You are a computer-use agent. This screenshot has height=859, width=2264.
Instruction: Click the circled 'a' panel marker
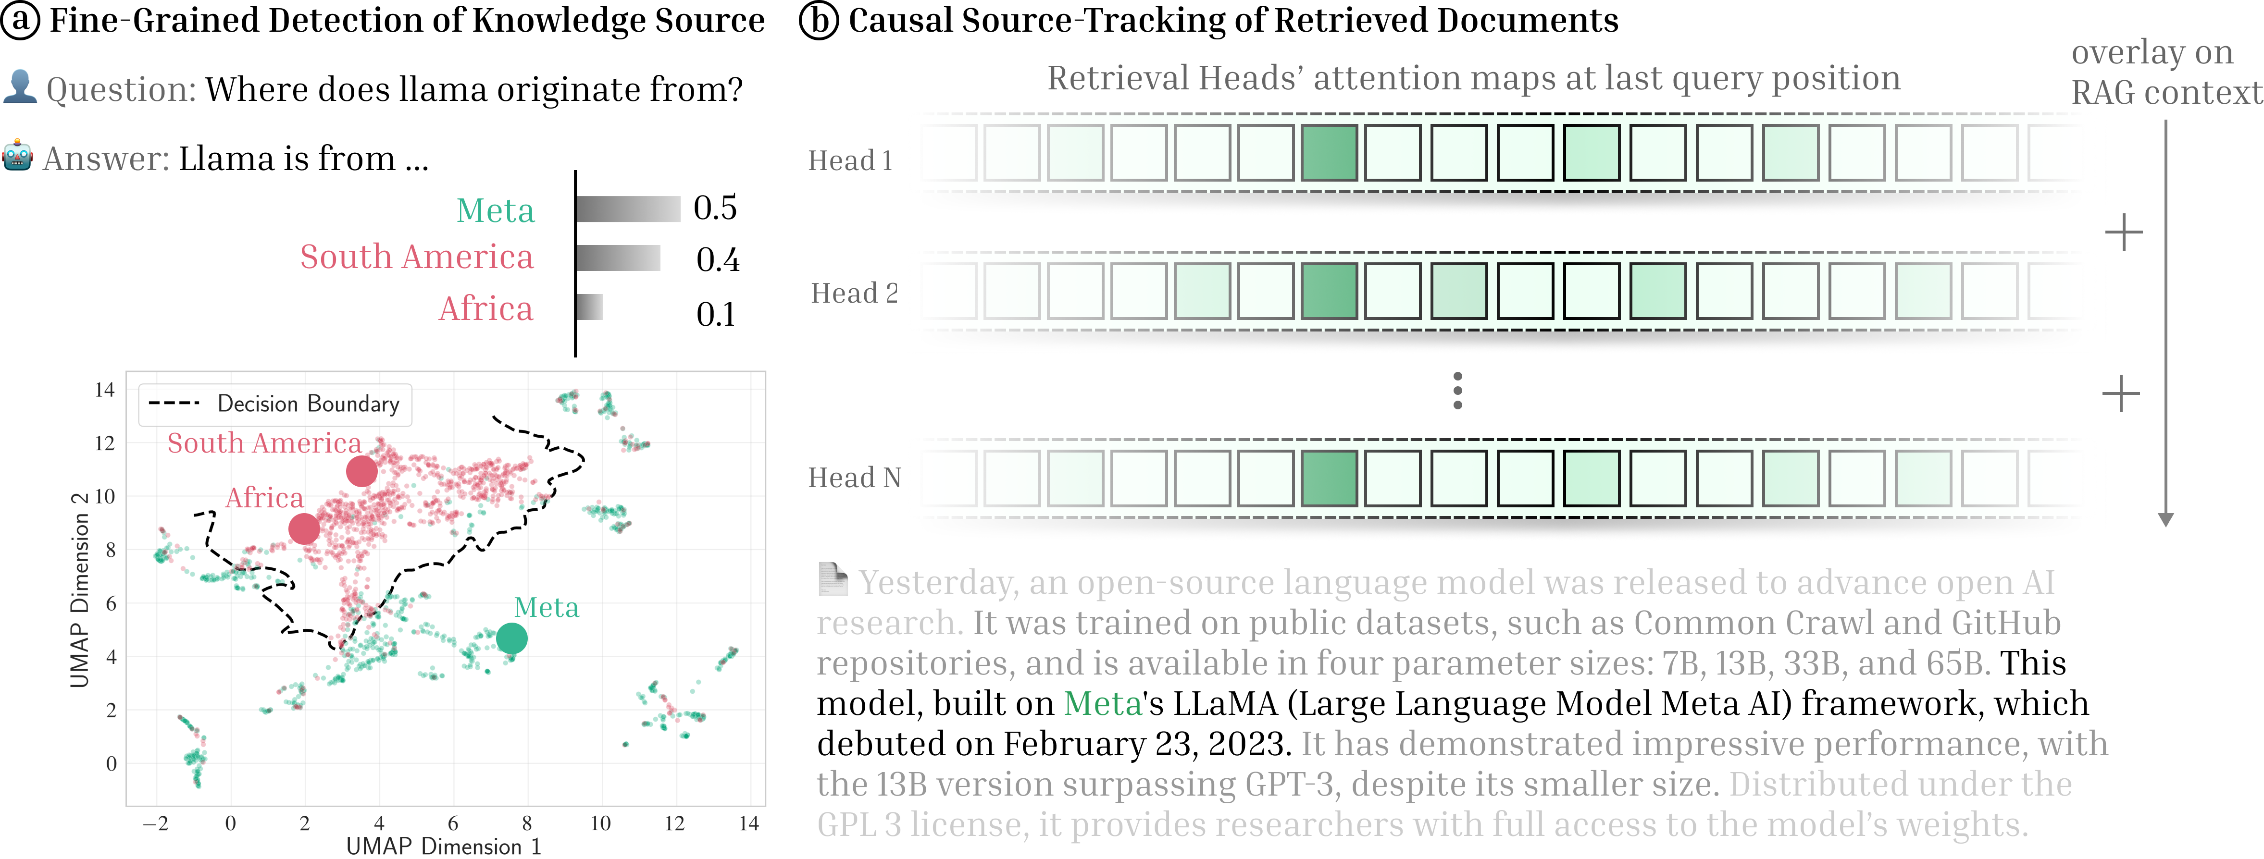(20, 20)
